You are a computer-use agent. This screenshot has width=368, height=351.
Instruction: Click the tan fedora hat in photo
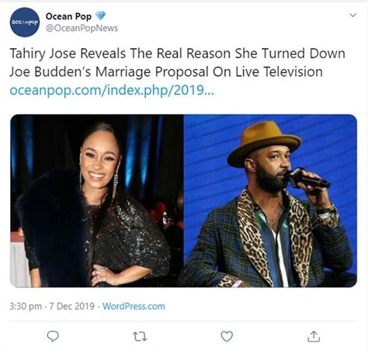264,143
